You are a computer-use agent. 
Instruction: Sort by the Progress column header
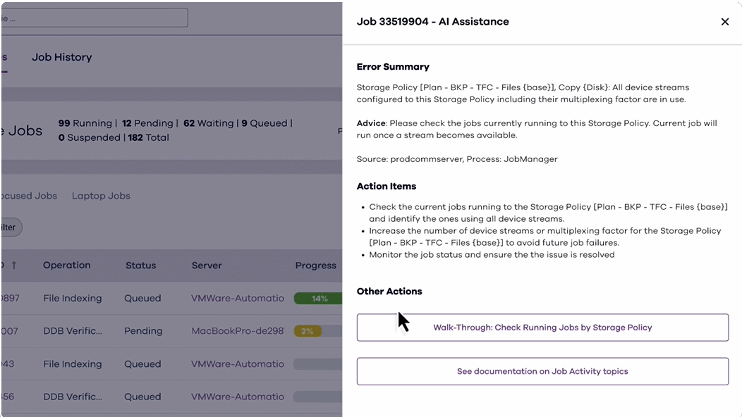pyautogui.click(x=316, y=266)
